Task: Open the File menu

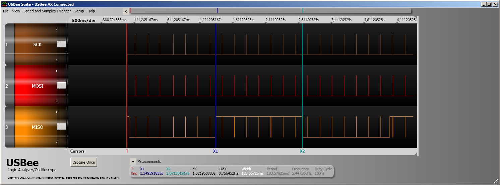Action: click(6, 11)
